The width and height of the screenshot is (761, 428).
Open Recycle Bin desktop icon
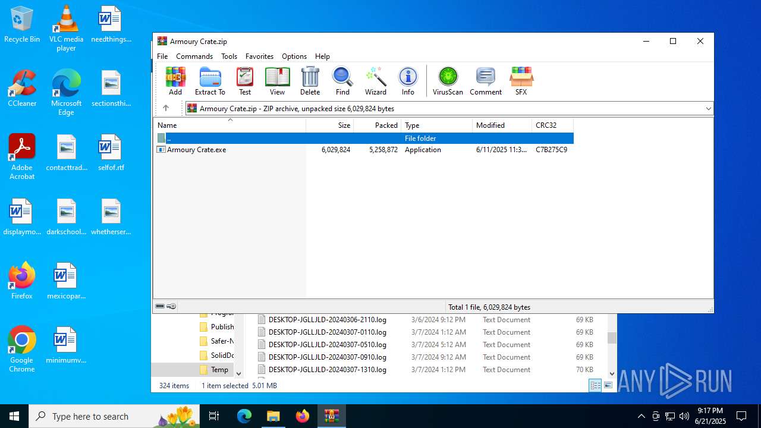pyautogui.click(x=22, y=24)
